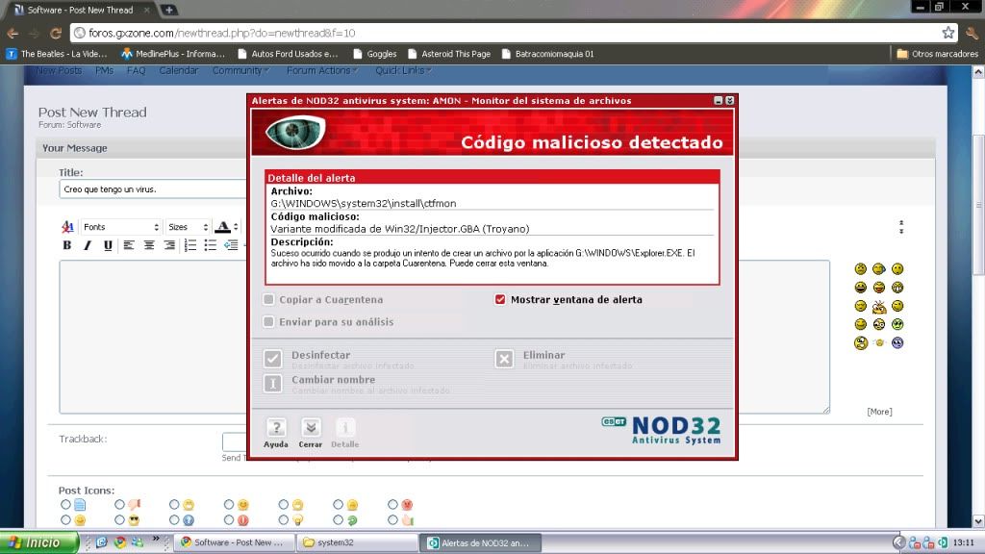The image size is (985, 554).
Task: Click first smiley in top smilies row
Action: (x=861, y=269)
